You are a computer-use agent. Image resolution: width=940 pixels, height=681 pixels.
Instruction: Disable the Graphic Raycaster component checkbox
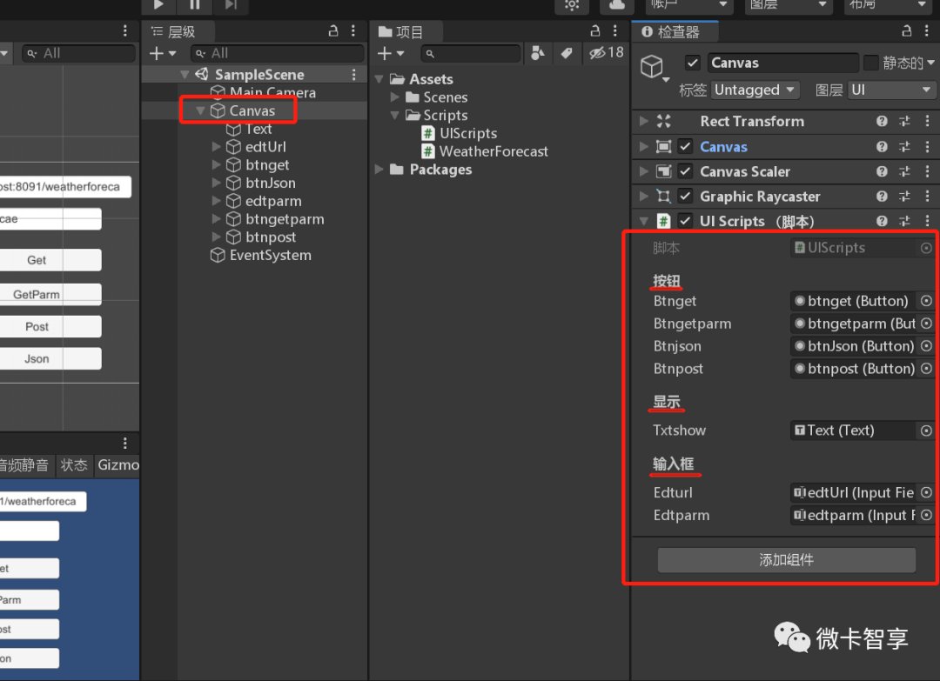pos(685,196)
